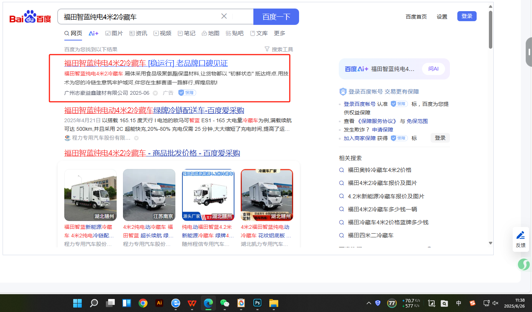This screenshot has height=312, width=532.
Task: Open the ad result titled 稳运行 老品牌口碑见证
Action: point(146,63)
